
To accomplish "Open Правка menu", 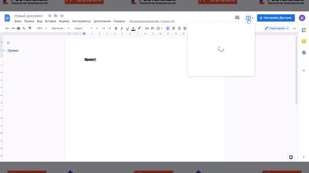I will click(29, 21).
